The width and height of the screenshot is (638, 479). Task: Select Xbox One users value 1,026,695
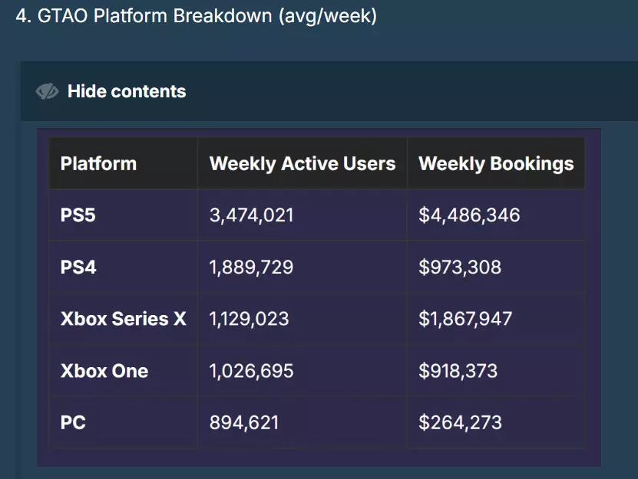point(251,371)
